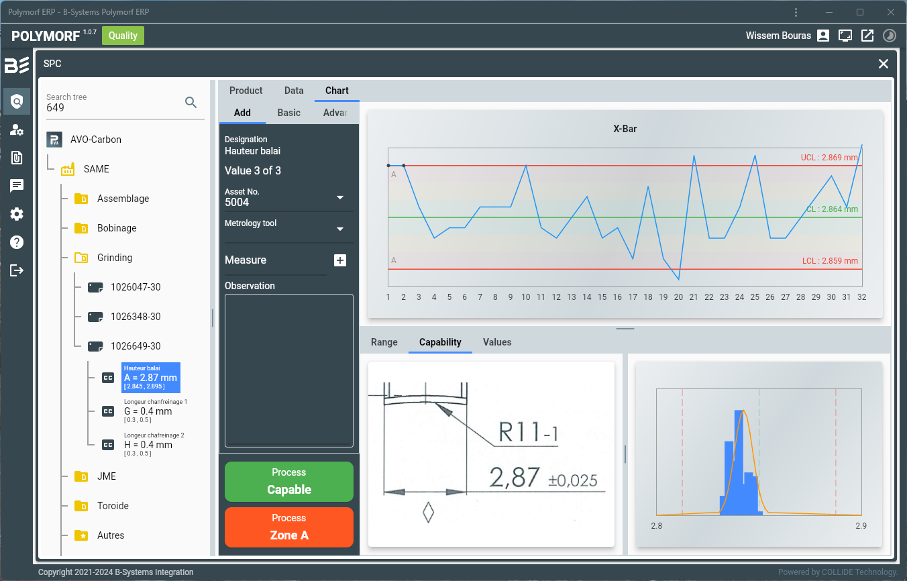
Task: Click the plus icon next to Measure
Action: pyautogui.click(x=340, y=260)
